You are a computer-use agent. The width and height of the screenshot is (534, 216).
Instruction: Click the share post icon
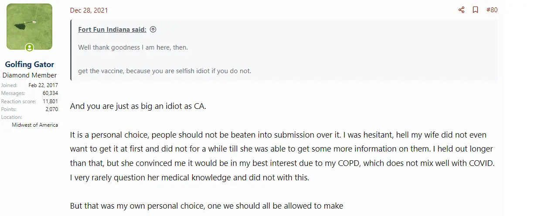461,10
